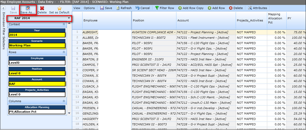This screenshot has height=130, width=306.
Task: Click the Cancel button label
Action: point(145,8)
